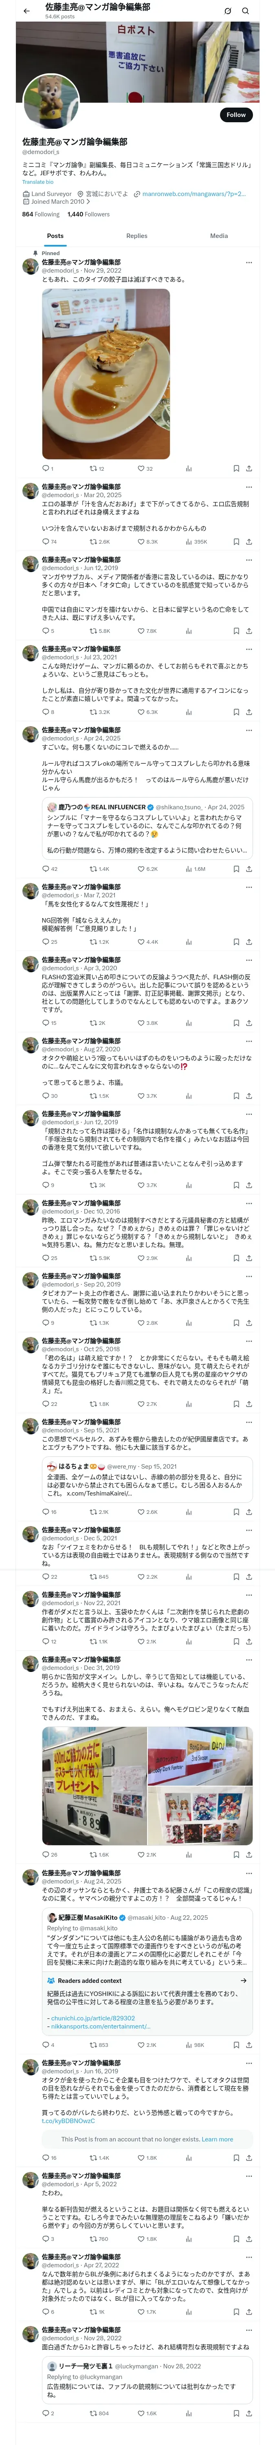Open more options on the pinned post
Image resolution: width=275 pixels, height=2445 pixels.
pos(249,262)
